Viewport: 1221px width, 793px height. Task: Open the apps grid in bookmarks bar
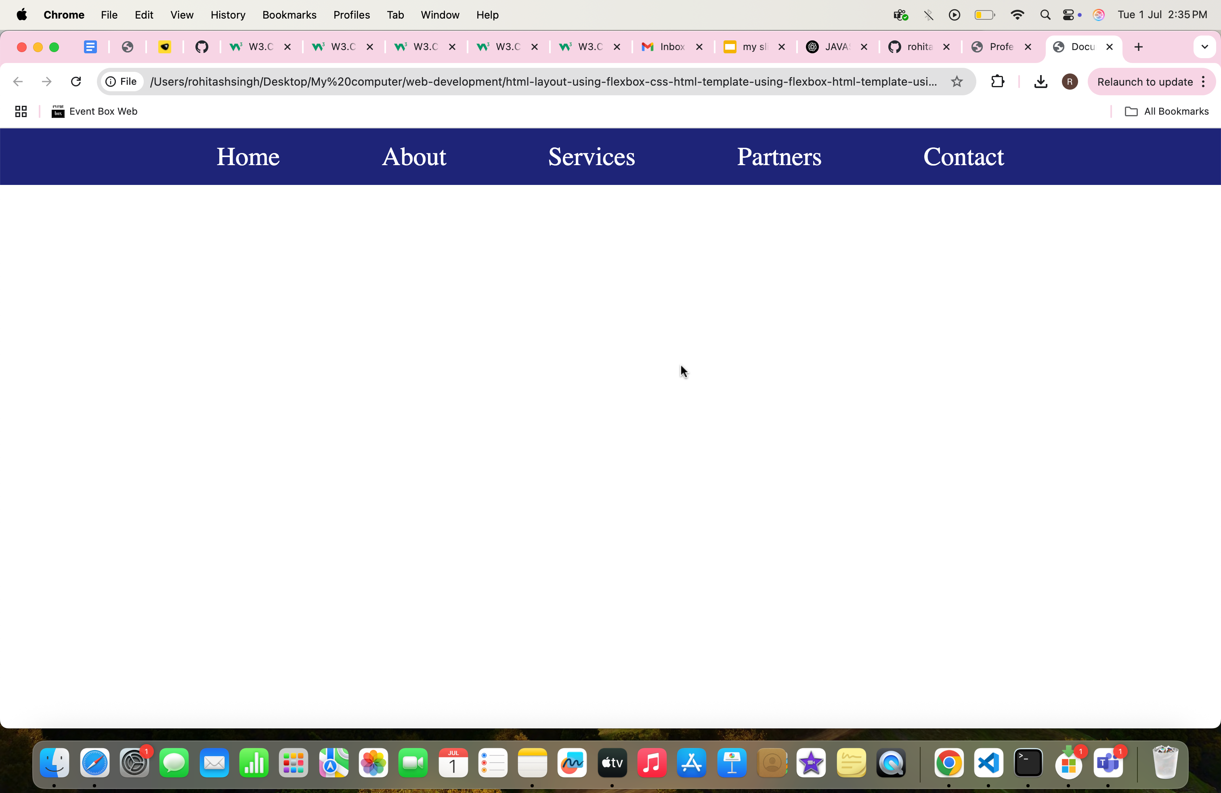point(21,111)
